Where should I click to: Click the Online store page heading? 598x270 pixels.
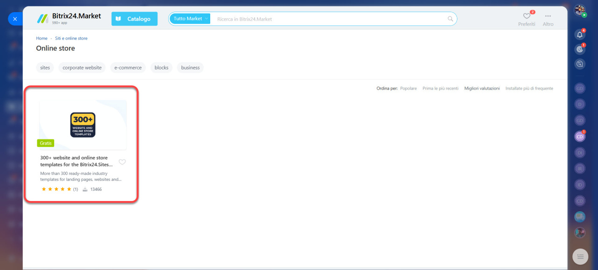coord(56,48)
